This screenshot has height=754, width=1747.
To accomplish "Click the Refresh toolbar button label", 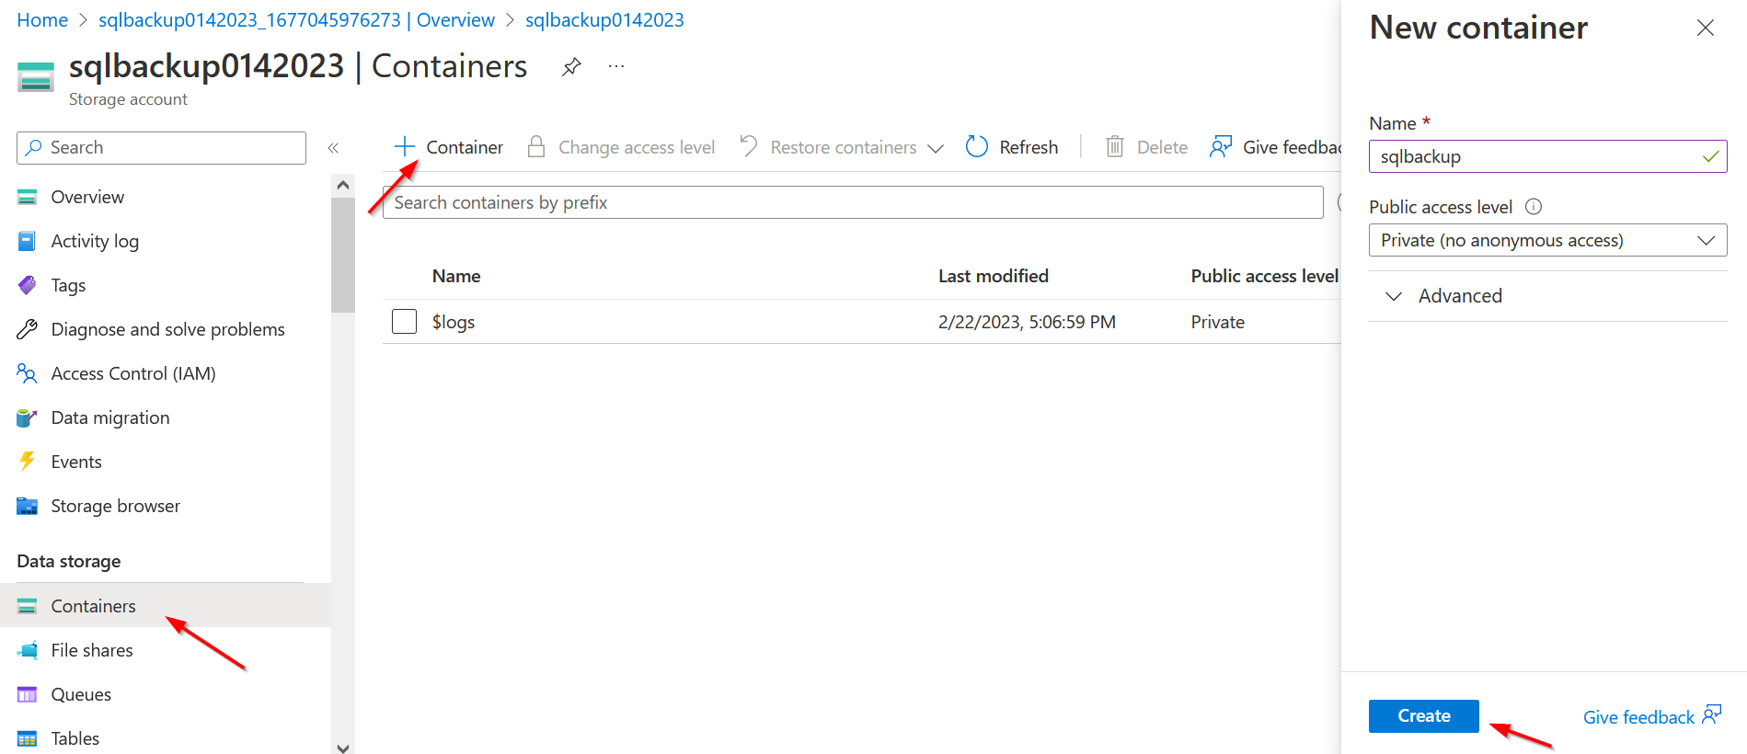I will point(1029,147).
